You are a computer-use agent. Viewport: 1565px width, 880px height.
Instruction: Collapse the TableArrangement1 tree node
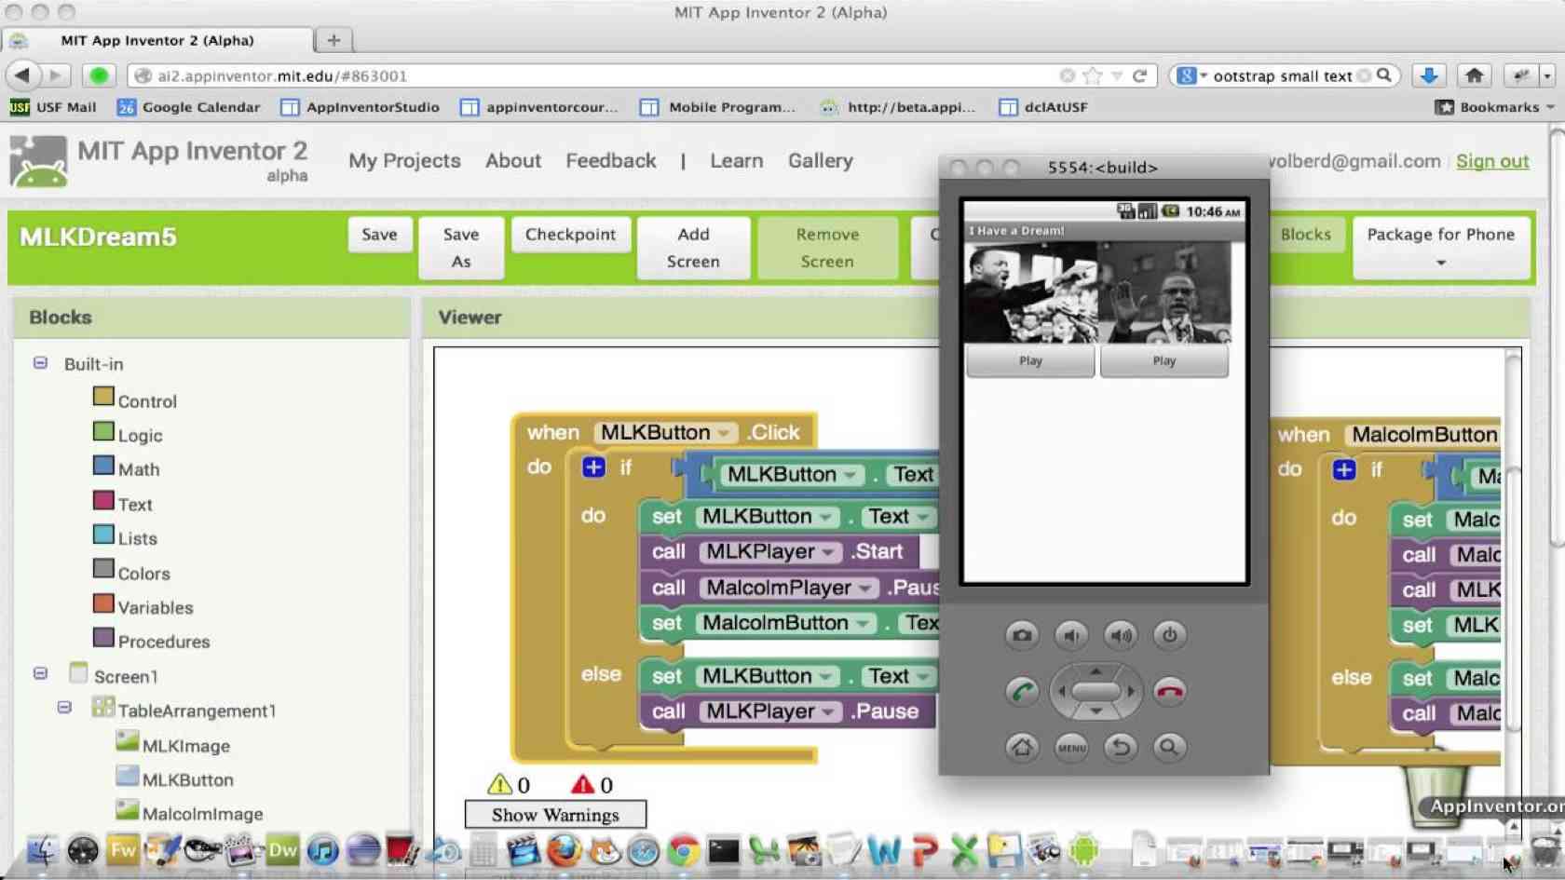64,707
